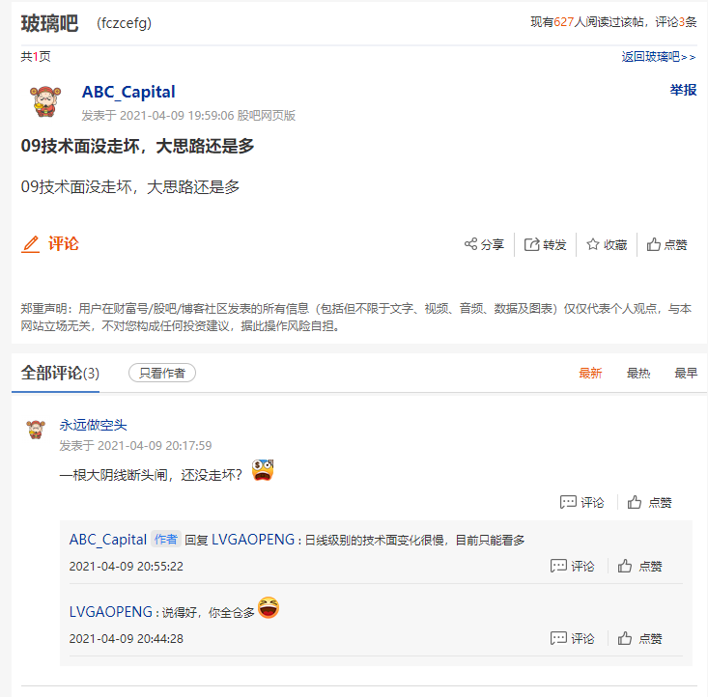The image size is (708, 697).
Task: Like 永远做空头's comment with thumbs-up
Action: coord(649,502)
